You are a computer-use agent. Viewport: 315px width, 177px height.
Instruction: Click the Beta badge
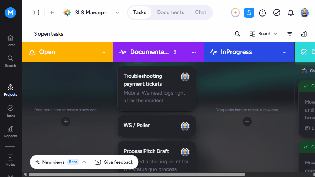pyautogui.click(x=73, y=162)
